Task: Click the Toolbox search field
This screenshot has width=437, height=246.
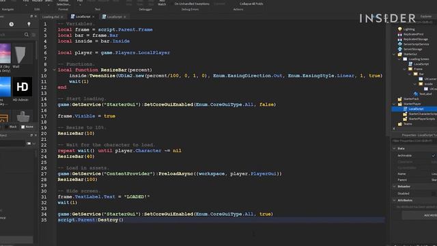Action: [x=12, y=35]
